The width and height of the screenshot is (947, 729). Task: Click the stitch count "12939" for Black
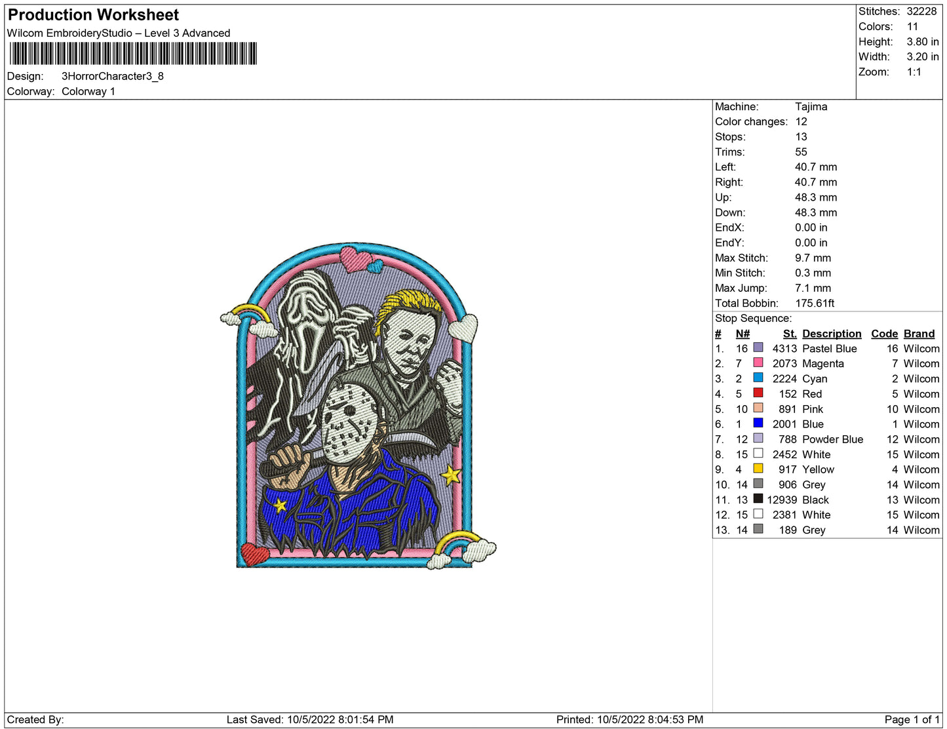pos(782,500)
